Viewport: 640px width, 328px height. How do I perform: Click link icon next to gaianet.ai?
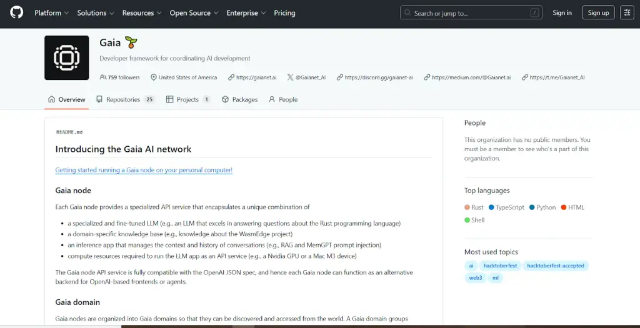(x=231, y=77)
